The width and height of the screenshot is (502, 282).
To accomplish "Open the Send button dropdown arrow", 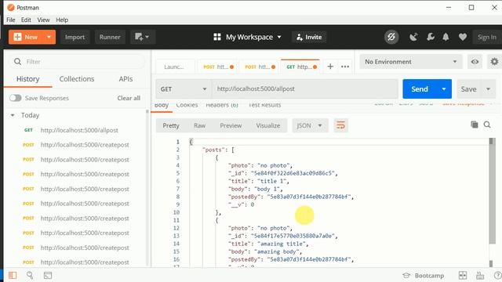I will pyautogui.click(x=444, y=89).
